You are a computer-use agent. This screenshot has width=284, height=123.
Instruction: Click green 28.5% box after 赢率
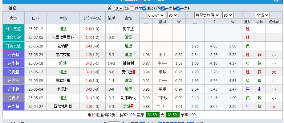point(153,115)
